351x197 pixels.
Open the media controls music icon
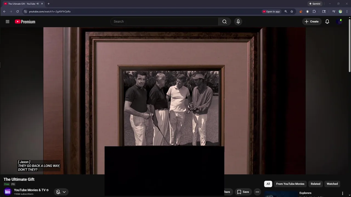click(x=334, y=11)
